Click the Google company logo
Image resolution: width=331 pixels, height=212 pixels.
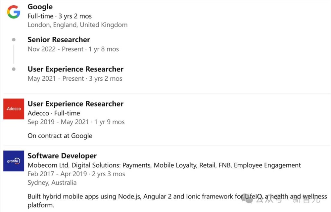click(14, 12)
